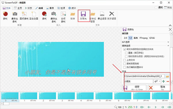
Task: Open 附加 extras at top right
Action: pos(168,7)
